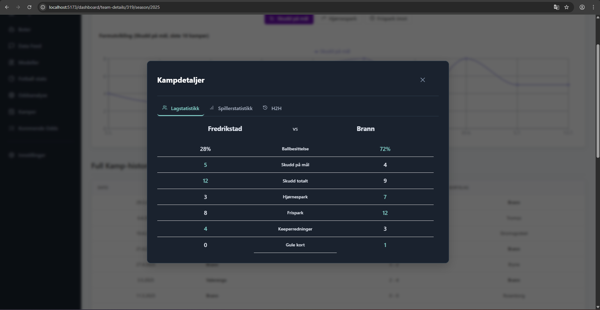Click the 'Skudd totalt' stat label
The width and height of the screenshot is (600, 310).
(x=295, y=181)
